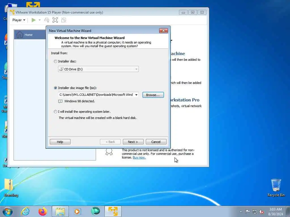Image resolution: width=290 pixels, height=217 pixels.
Task: Click the green Power On play icon
Action: (x=33, y=20)
